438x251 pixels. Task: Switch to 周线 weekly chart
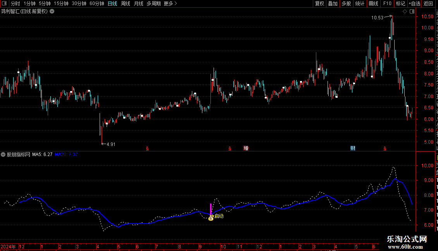(126, 3)
